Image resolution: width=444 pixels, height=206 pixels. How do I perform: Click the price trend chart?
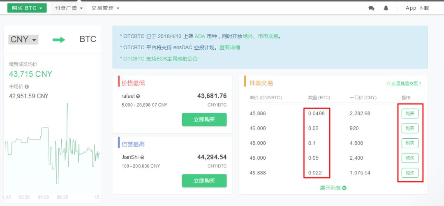pos(53,148)
